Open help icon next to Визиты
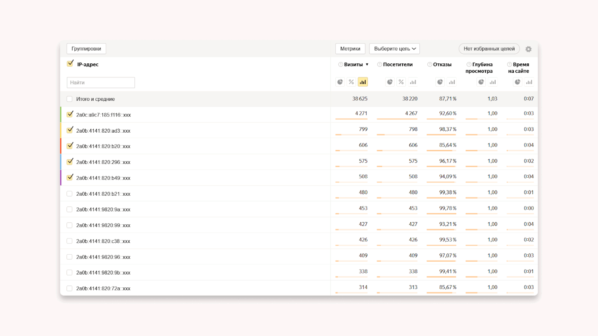The height and width of the screenshot is (336, 598). [341, 65]
